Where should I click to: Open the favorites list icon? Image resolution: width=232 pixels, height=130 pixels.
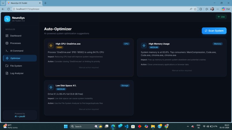207,9
